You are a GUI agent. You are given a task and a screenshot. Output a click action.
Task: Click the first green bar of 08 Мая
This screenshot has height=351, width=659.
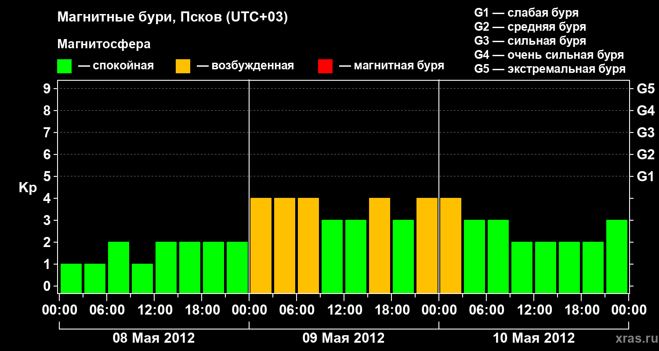pyautogui.click(x=71, y=278)
